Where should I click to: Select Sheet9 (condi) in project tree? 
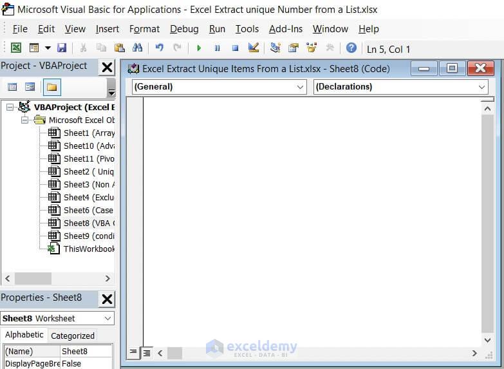tap(81, 236)
